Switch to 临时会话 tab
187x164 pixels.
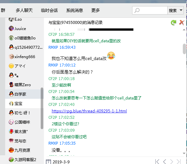coord(49,10)
